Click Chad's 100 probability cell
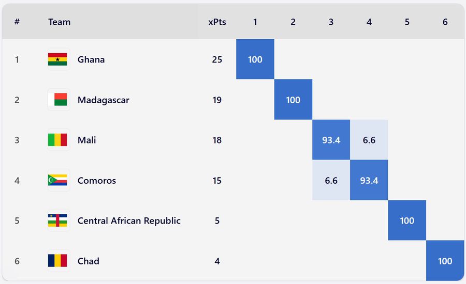Image resolution: width=466 pixels, height=284 pixels. click(x=445, y=261)
